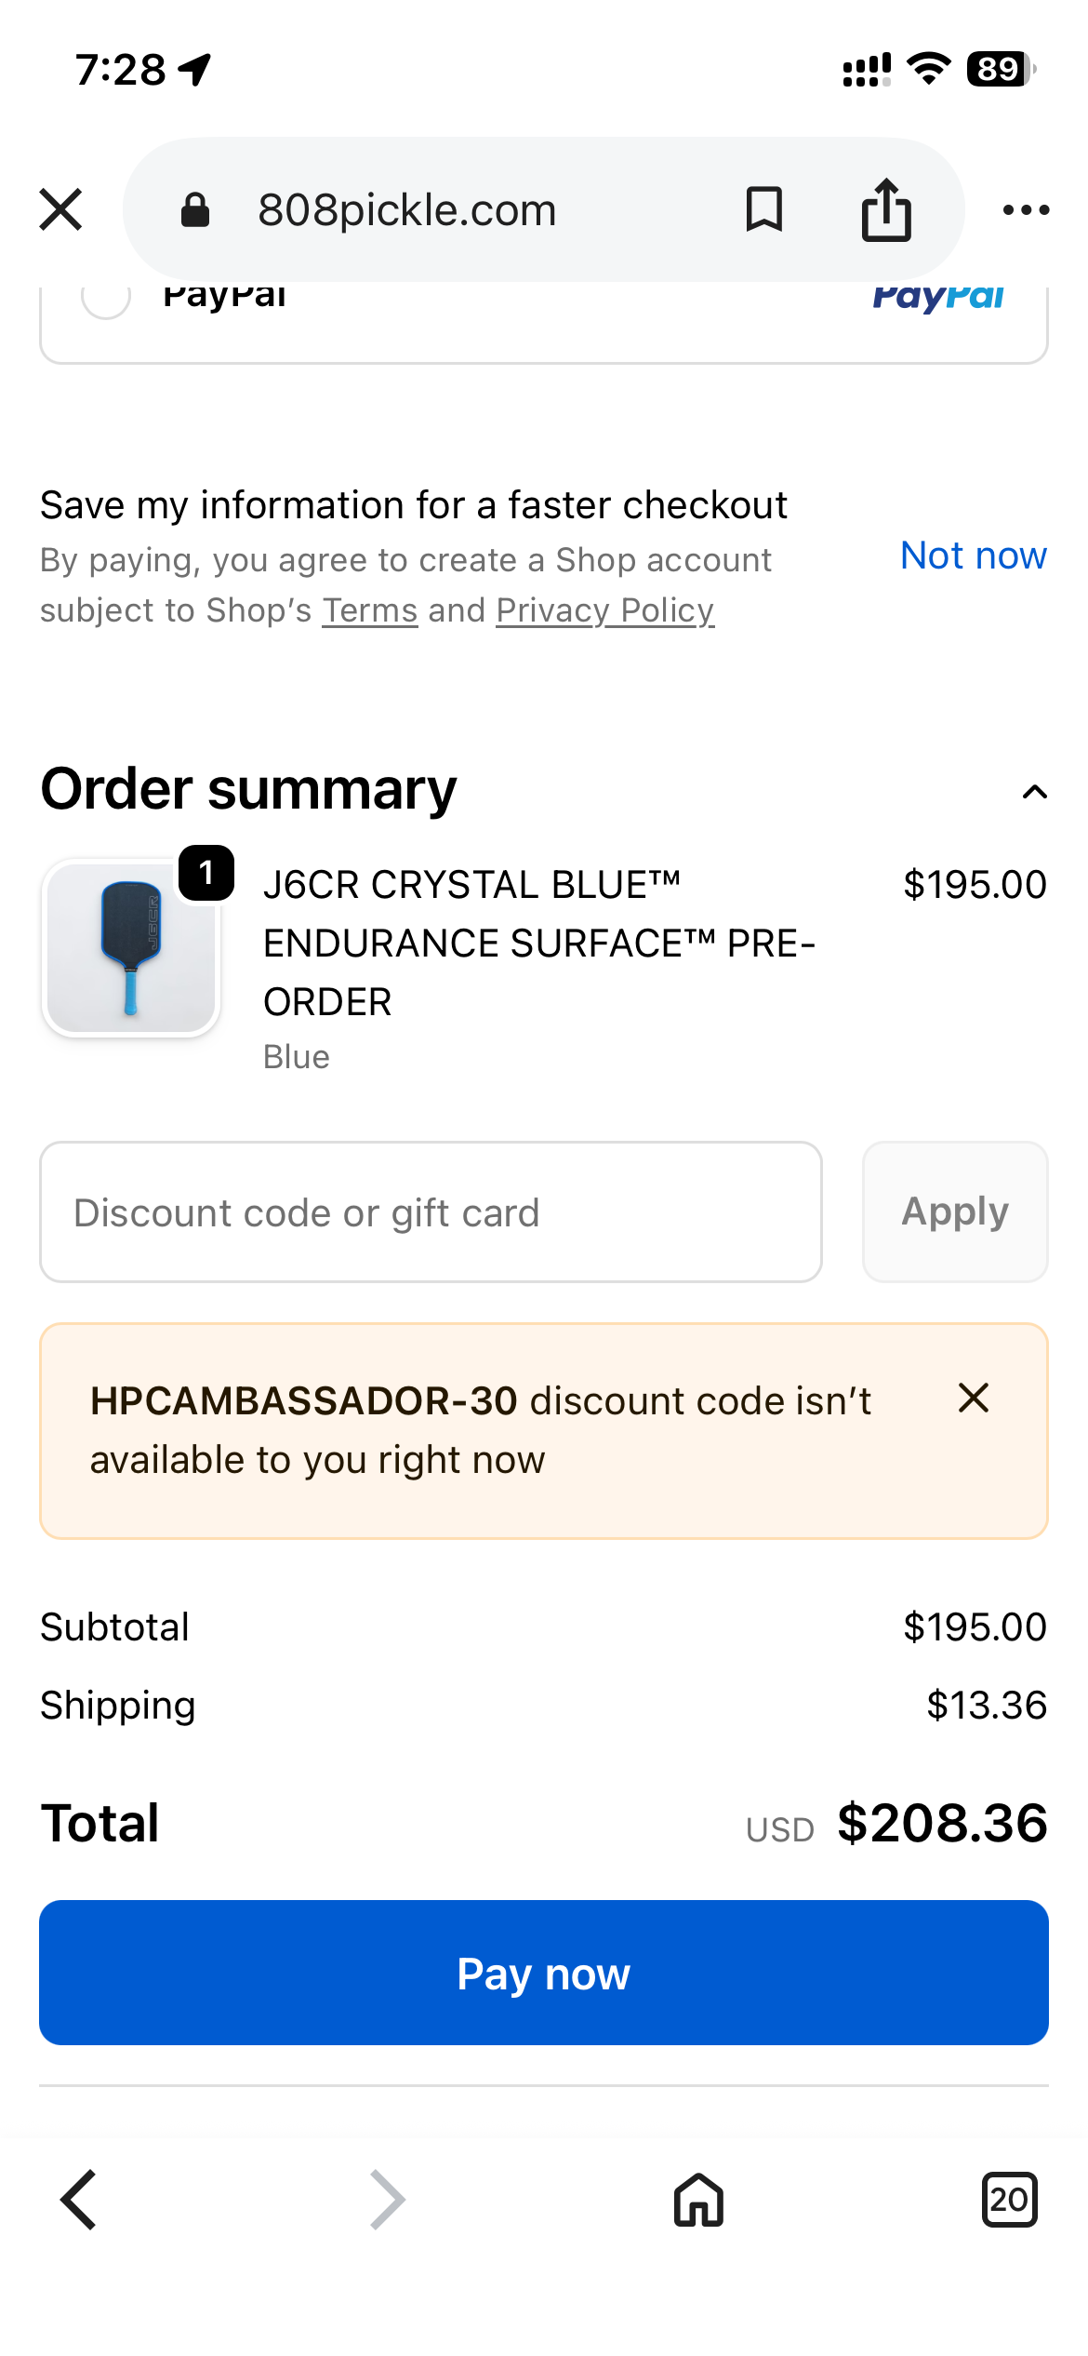Open the Privacy Policy link
1088x2356 pixels.
(605, 610)
